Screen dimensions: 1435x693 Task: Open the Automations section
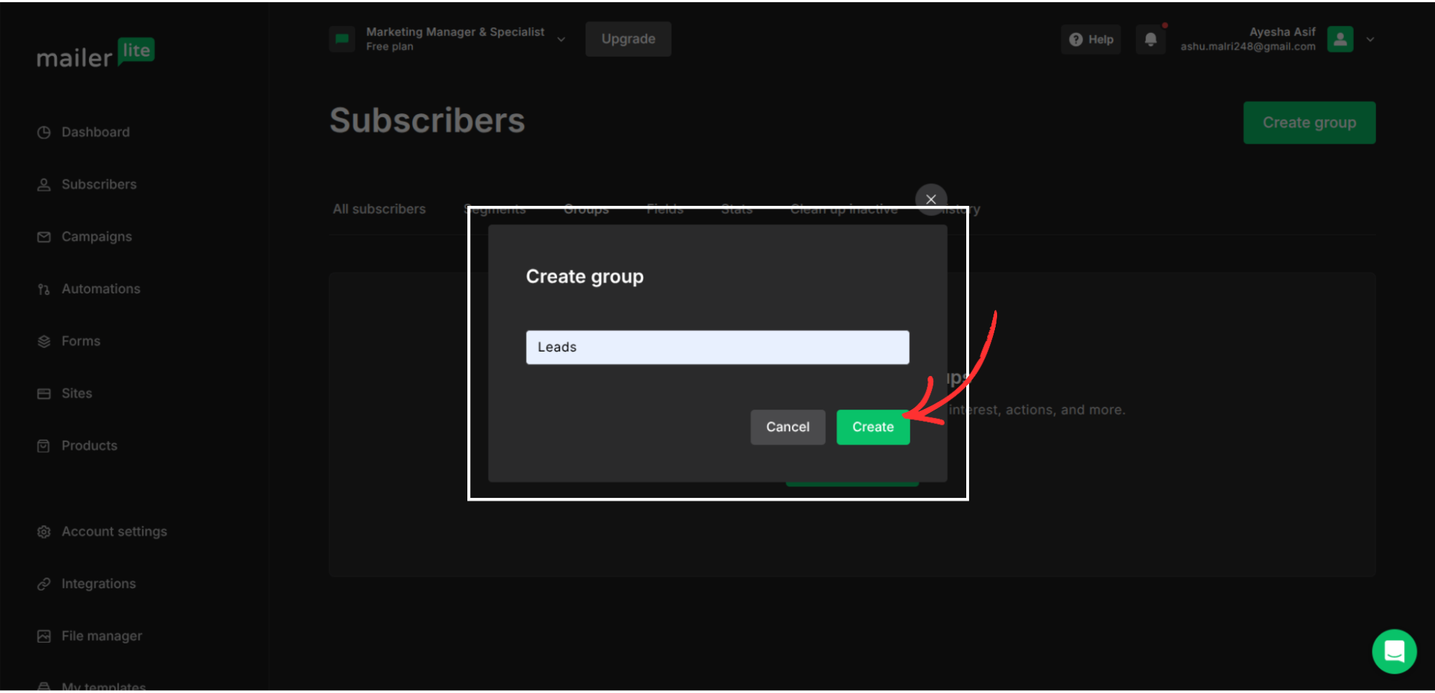pyautogui.click(x=101, y=288)
